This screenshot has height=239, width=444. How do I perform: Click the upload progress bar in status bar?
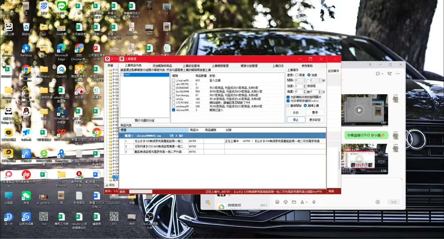click(140, 192)
